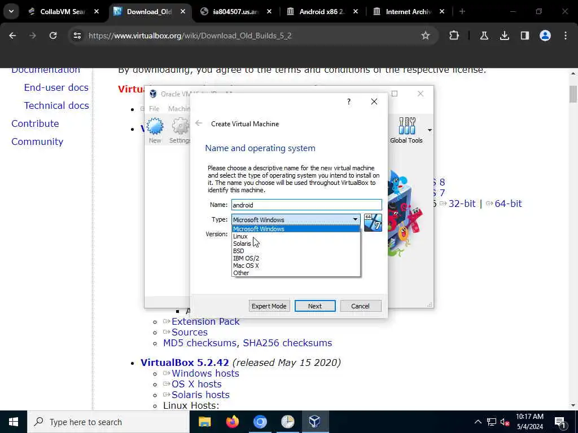Expand the Global Tools dropdown arrow
Image resolution: width=578 pixels, height=433 pixels.
click(430, 130)
